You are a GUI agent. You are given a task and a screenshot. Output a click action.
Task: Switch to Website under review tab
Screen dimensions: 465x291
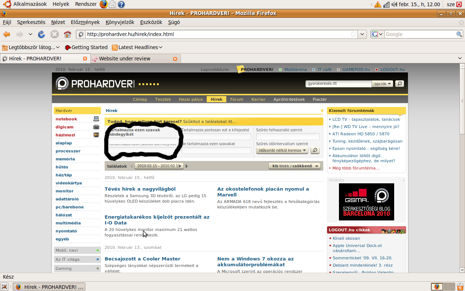coord(135,59)
